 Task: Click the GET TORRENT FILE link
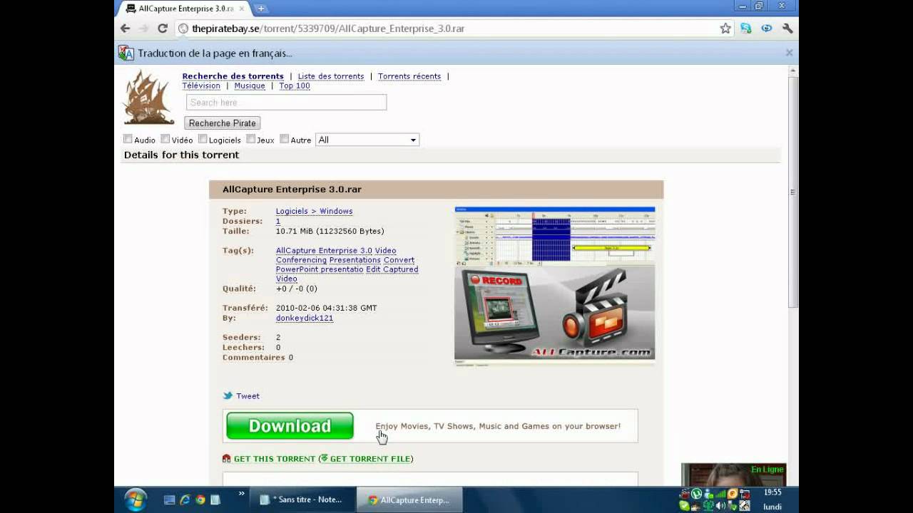coord(370,459)
